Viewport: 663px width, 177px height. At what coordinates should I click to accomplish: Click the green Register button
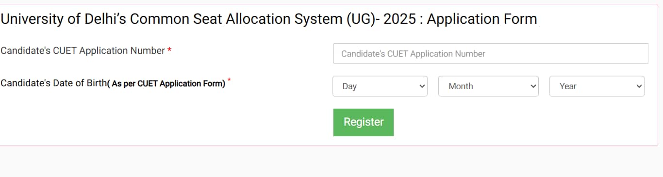click(364, 122)
